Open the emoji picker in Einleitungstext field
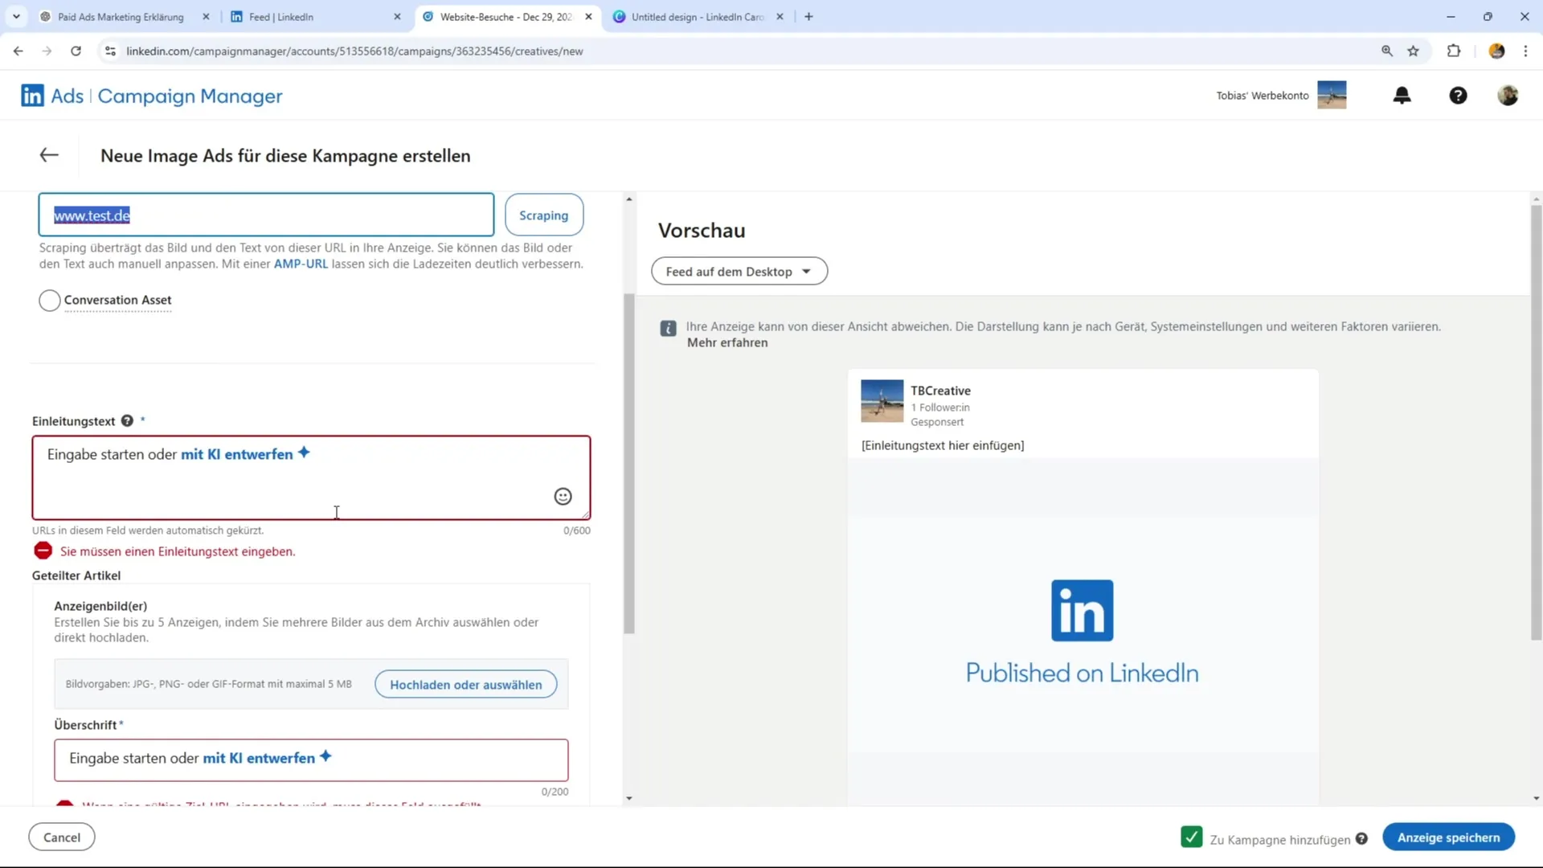Viewport: 1543px width, 868px height. [x=563, y=497]
